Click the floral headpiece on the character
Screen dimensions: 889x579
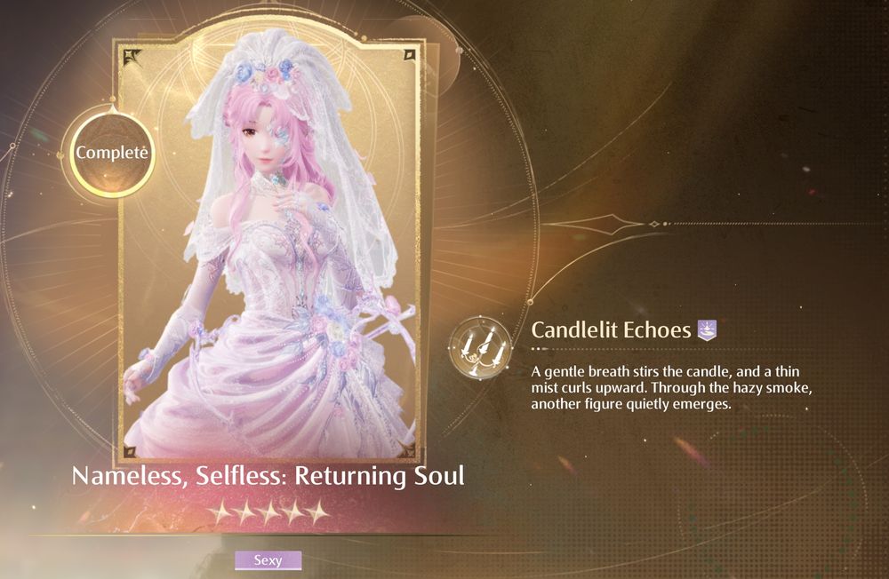268,75
